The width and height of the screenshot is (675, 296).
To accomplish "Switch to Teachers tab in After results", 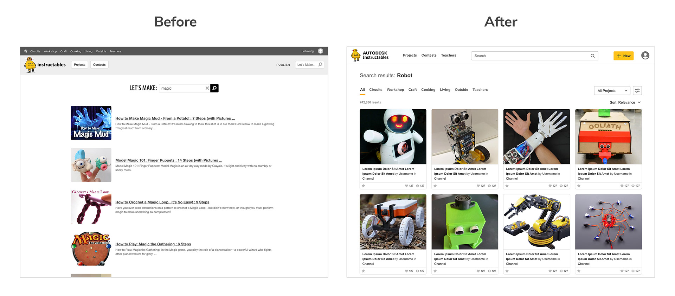I will [480, 90].
